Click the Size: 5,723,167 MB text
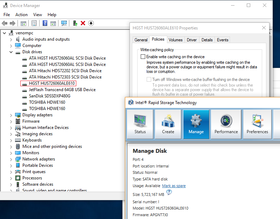This screenshot has width=280, height=219. tap(148, 194)
